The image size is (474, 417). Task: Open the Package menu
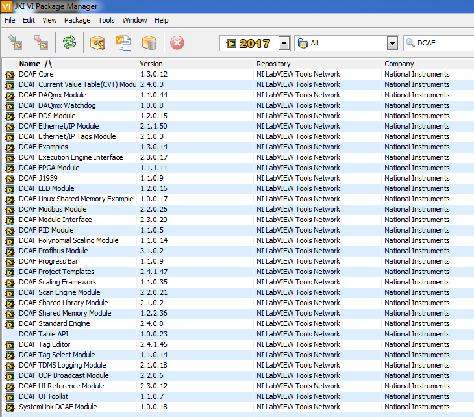(x=77, y=20)
